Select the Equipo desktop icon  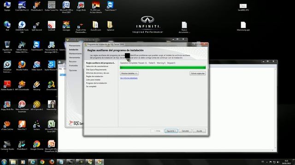click(x=7, y=6)
